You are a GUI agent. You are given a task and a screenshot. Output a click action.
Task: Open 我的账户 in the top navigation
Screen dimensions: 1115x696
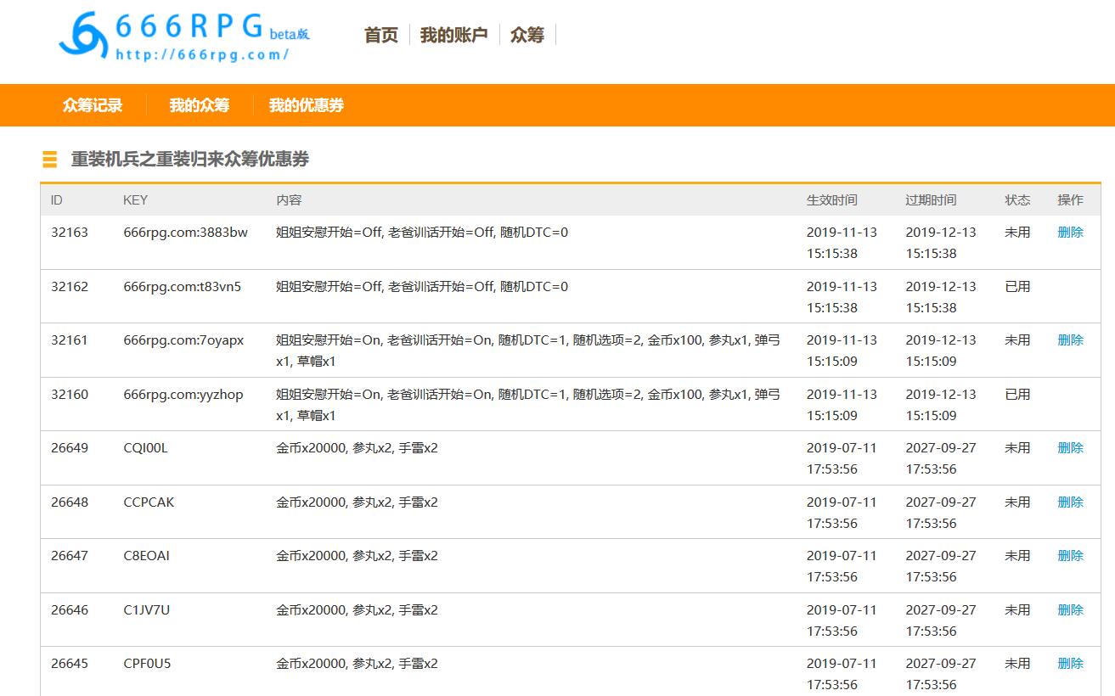(454, 35)
